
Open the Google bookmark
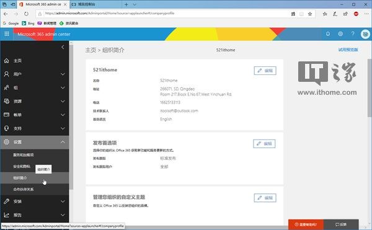11,23
